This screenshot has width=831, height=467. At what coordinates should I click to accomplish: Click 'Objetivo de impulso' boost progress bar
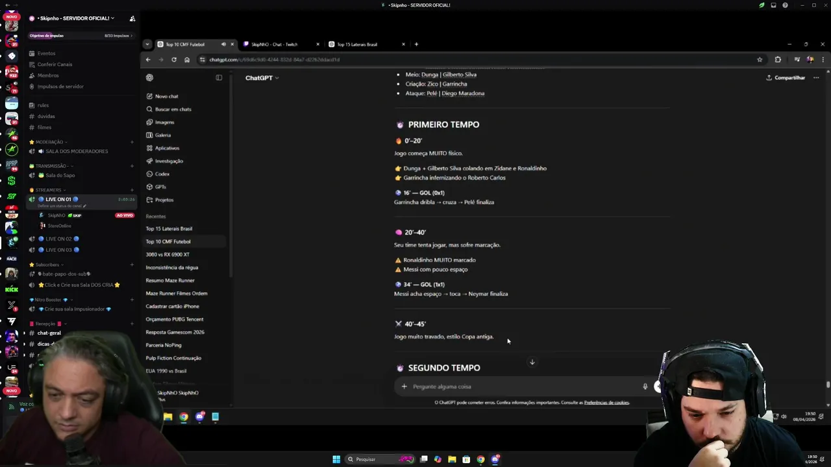81,36
